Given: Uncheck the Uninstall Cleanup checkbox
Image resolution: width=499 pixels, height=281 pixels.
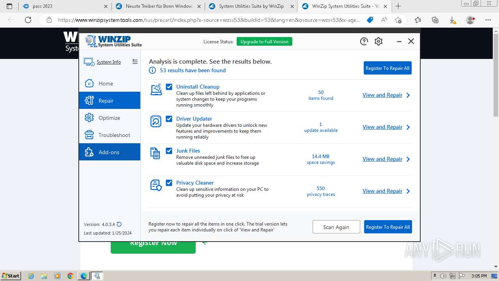Looking at the screenshot, I should click(169, 87).
